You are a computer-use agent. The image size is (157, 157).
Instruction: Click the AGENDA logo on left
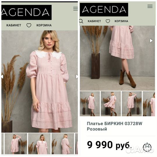(x=26, y=13)
